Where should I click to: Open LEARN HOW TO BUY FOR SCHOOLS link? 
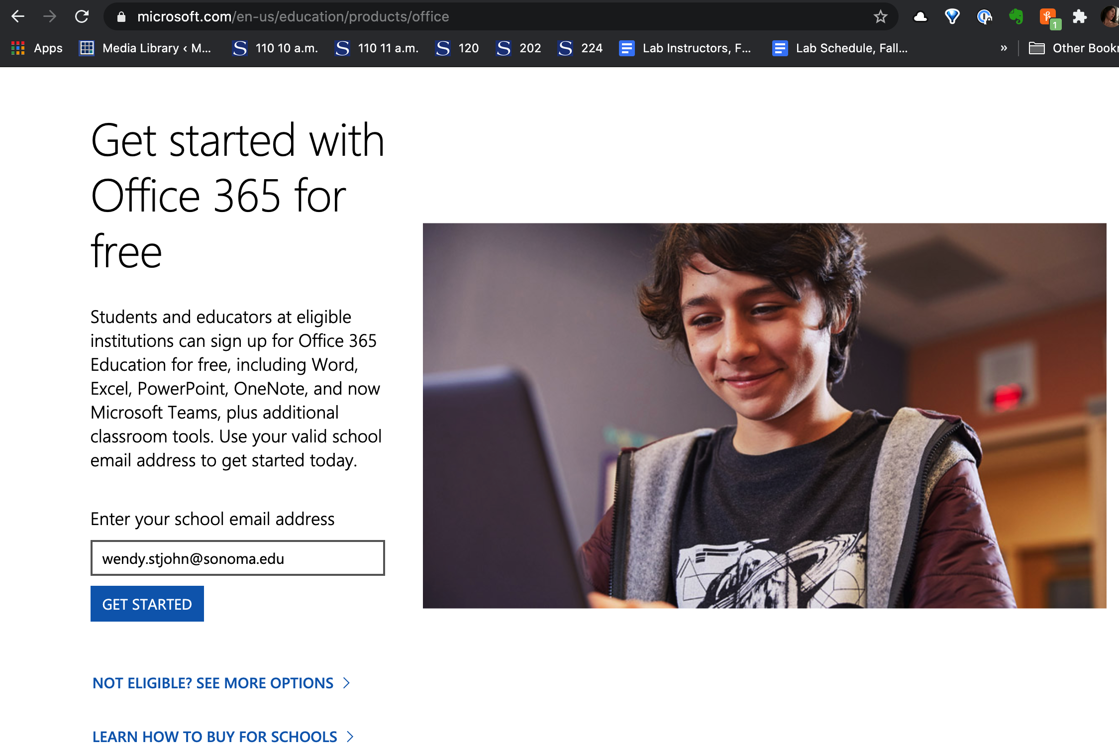point(223,737)
